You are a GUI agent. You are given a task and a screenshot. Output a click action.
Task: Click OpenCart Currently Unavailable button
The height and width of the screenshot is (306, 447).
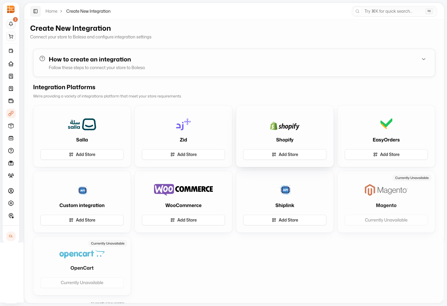82,283
